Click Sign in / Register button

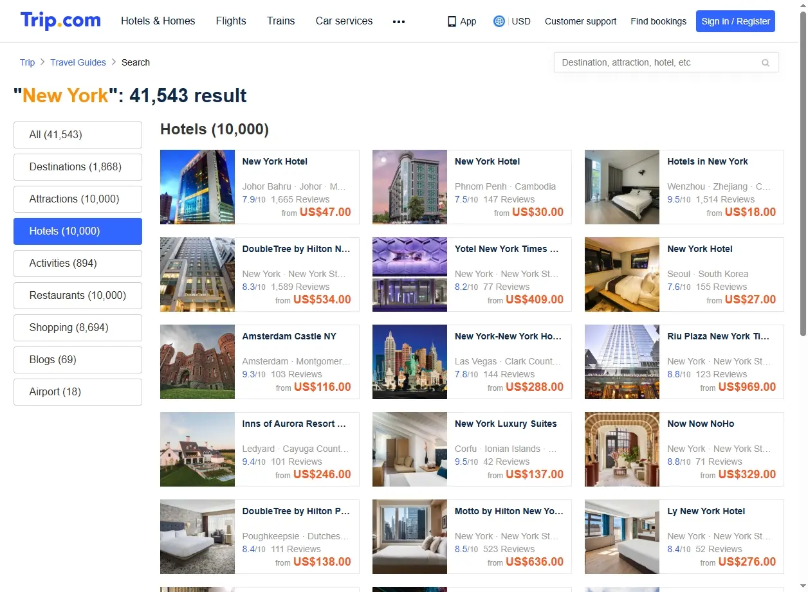pos(735,21)
